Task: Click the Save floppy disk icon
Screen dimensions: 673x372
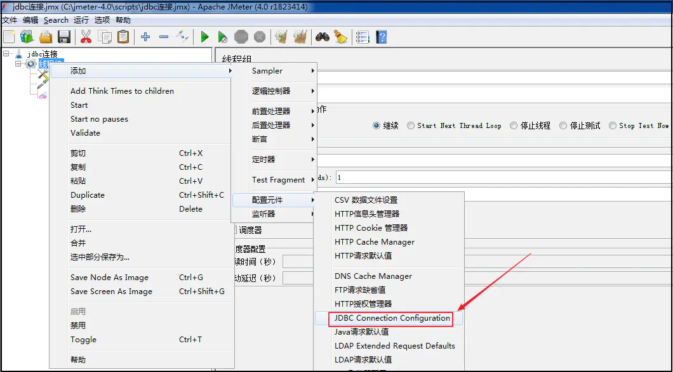Action: tap(64, 37)
